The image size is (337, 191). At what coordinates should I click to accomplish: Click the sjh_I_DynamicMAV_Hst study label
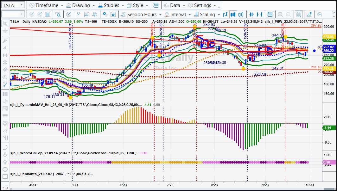tap(76, 105)
